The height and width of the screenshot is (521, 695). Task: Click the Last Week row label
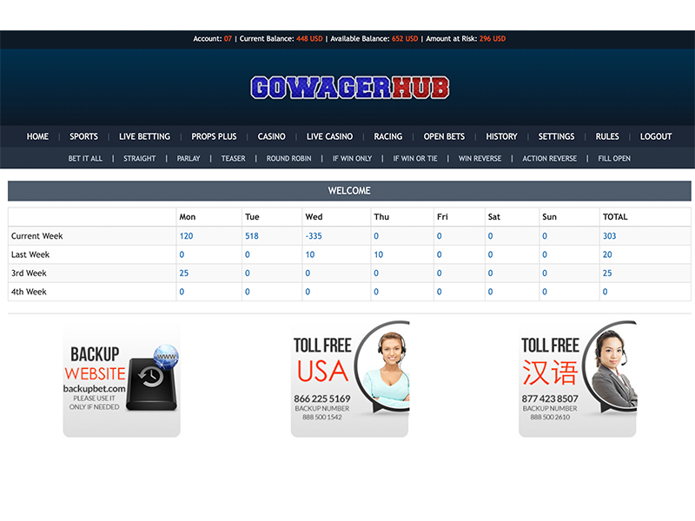coord(30,254)
